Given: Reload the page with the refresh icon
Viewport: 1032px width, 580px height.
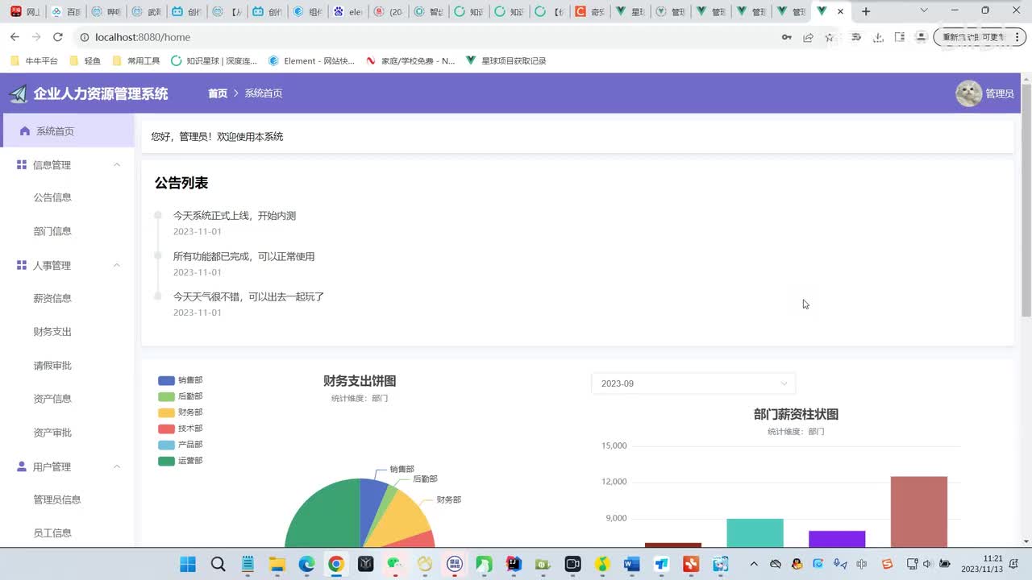Looking at the screenshot, I should tap(58, 37).
